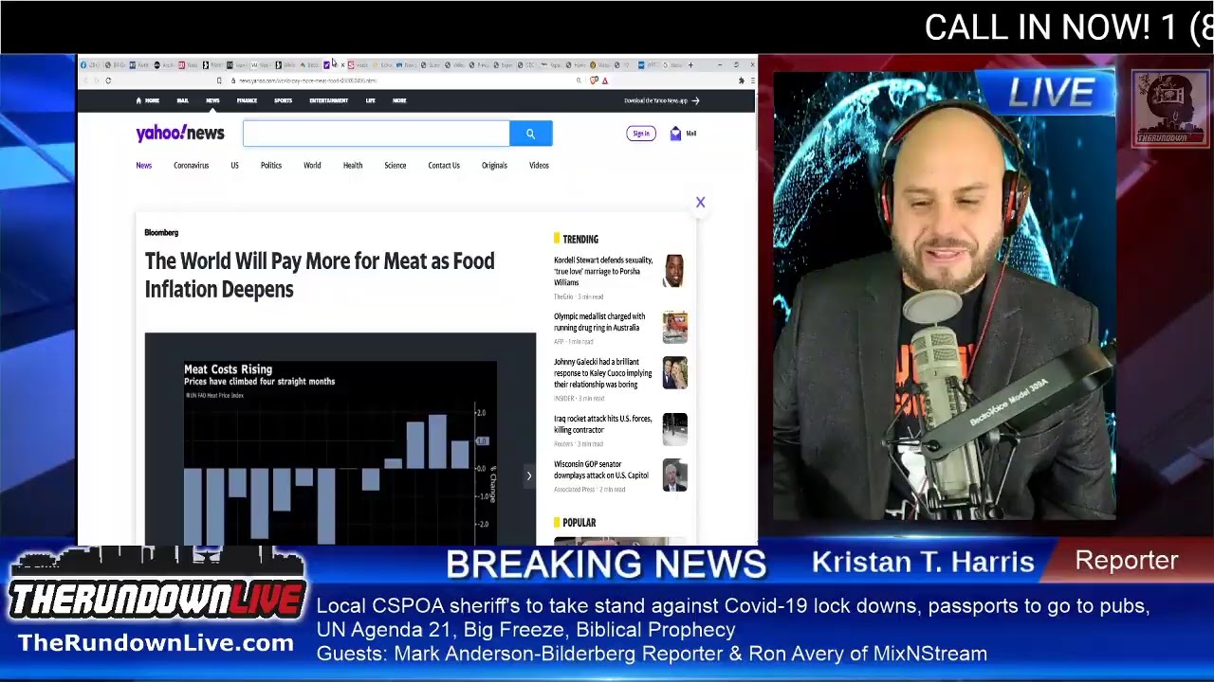The image size is (1214, 682).
Task: Switch to the Politics section tab
Action: pos(271,166)
